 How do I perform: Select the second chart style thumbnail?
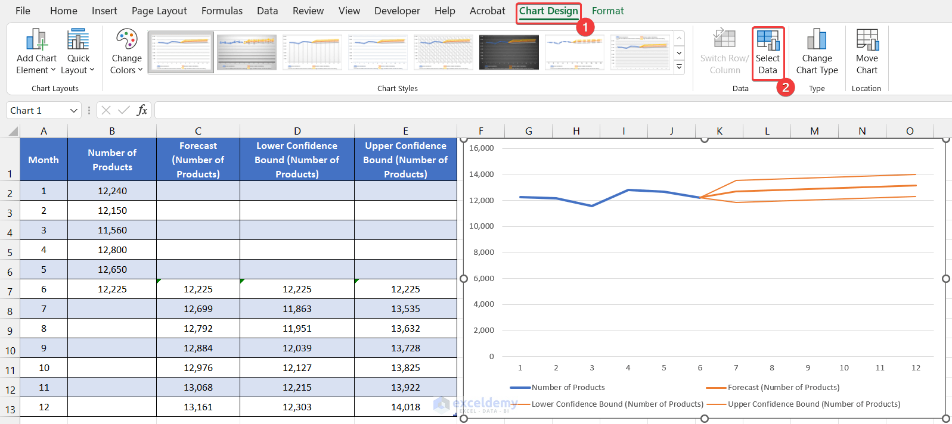246,52
